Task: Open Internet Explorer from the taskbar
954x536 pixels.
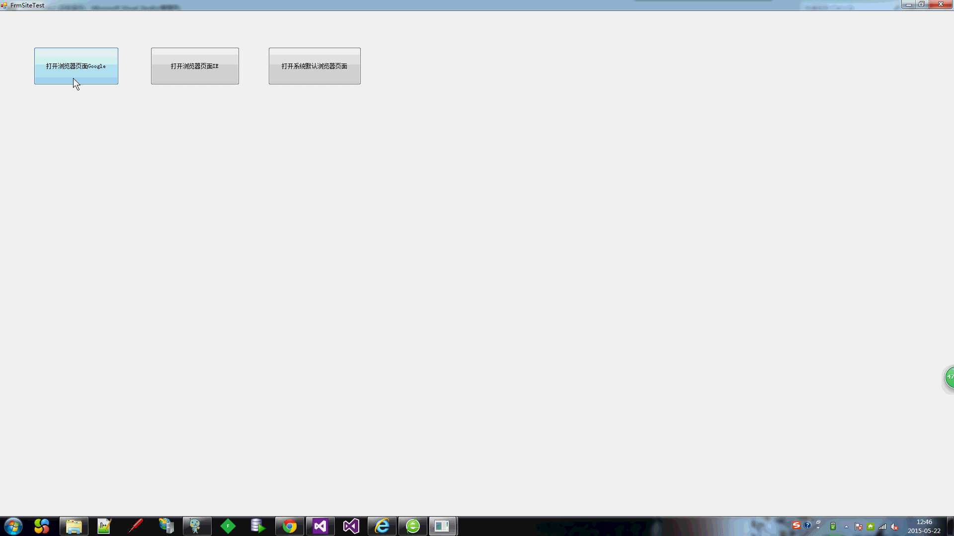Action: 382,526
